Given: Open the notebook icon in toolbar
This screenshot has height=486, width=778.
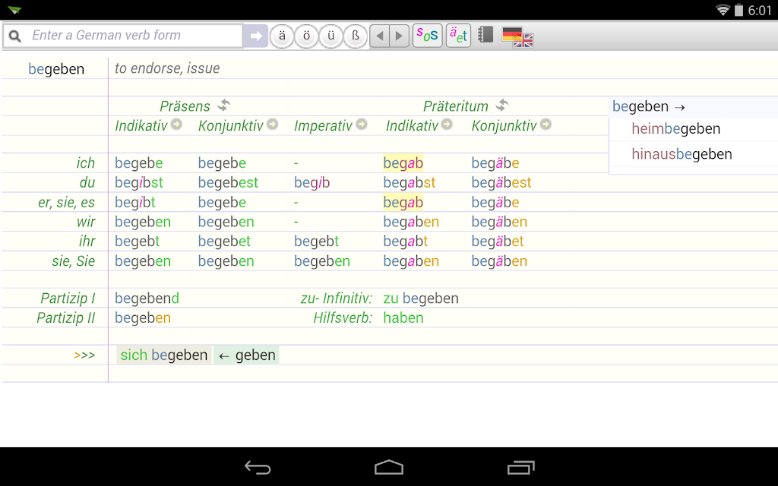Looking at the screenshot, I should 485,35.
